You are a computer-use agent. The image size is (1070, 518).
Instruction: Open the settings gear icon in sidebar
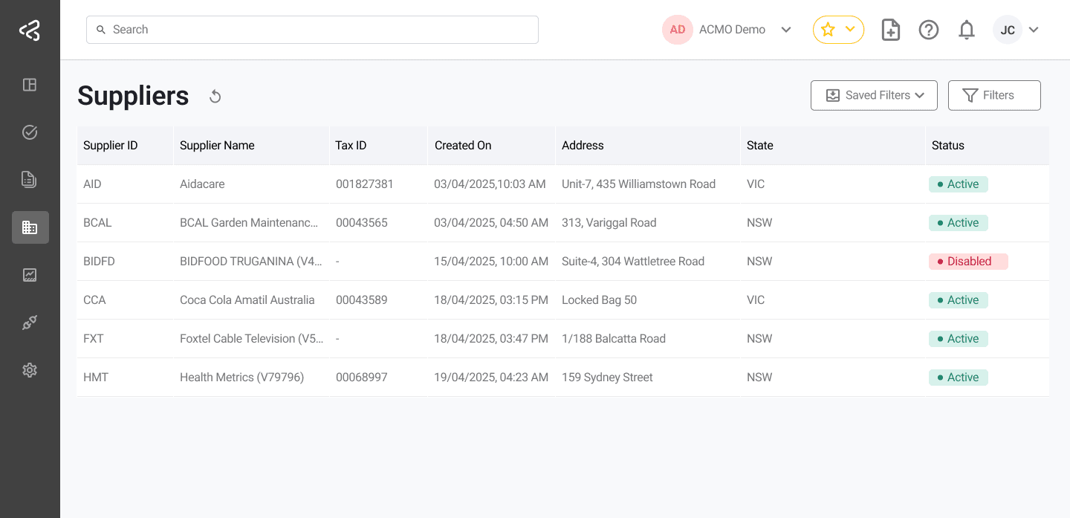(30, 370)
